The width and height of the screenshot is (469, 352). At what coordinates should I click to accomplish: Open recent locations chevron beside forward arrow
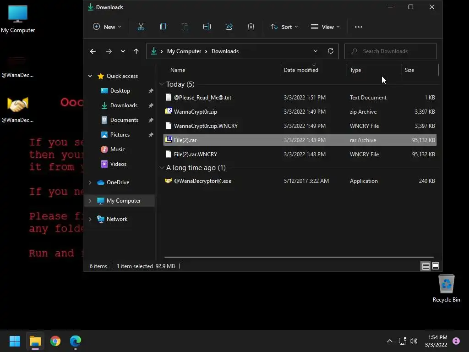coord(123,51)
